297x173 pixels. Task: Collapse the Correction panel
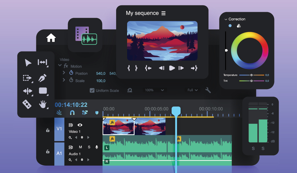pos(226,19)
